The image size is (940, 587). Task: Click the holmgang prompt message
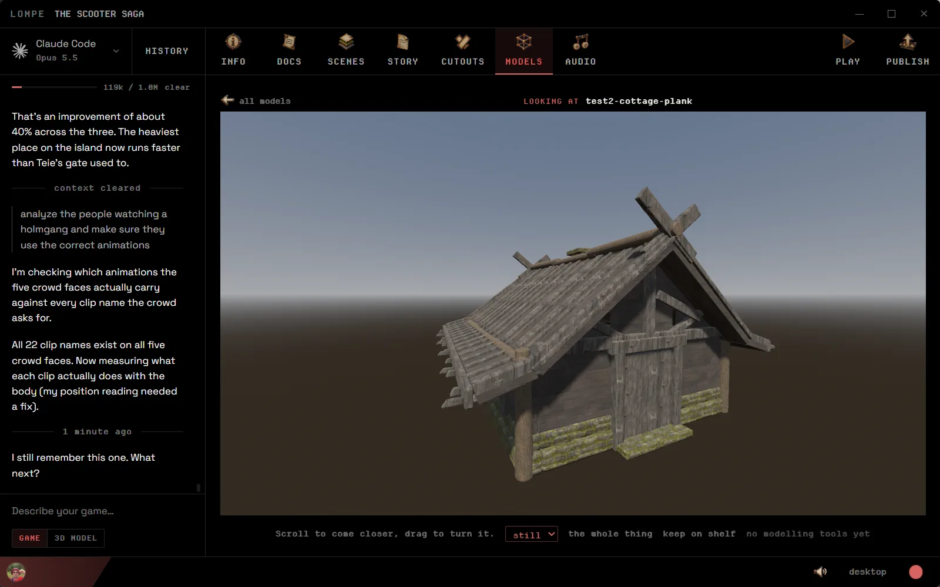pos(94,230)
